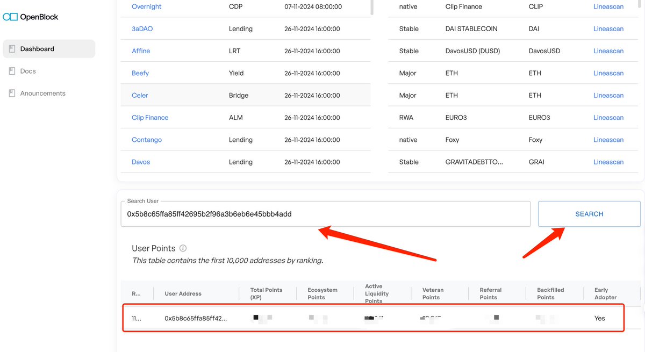Image resolution: width=645 pixels, height=352 pixels.
Task: Select the GRAVITADEBTTO... token name
Action: [475, 162]
